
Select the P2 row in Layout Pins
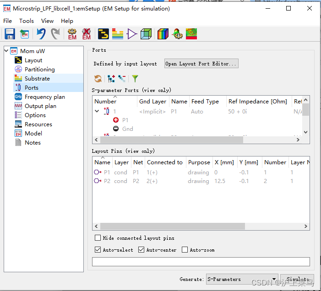201,181
